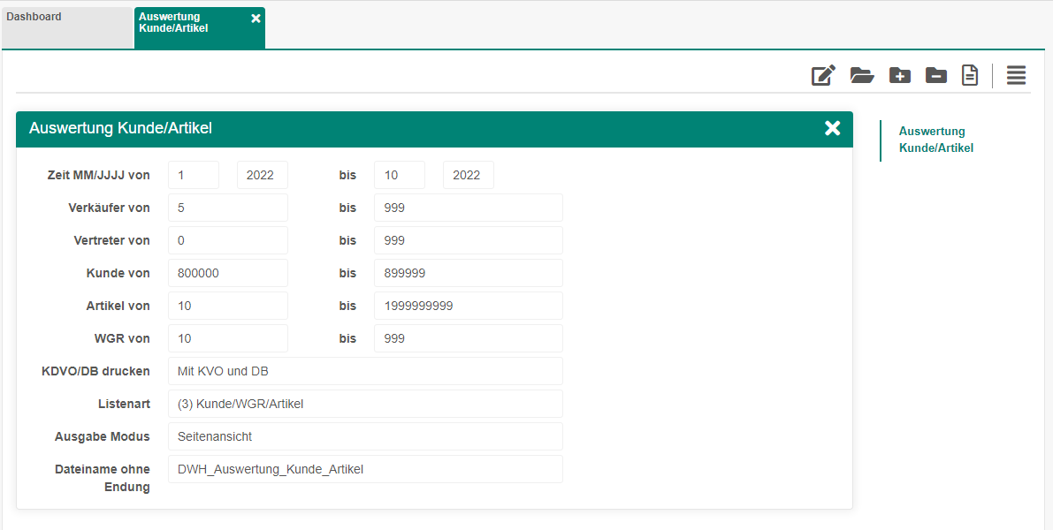Click the open folder icon
This screenshot has height=530, width=1053.
tap(862, 76)
